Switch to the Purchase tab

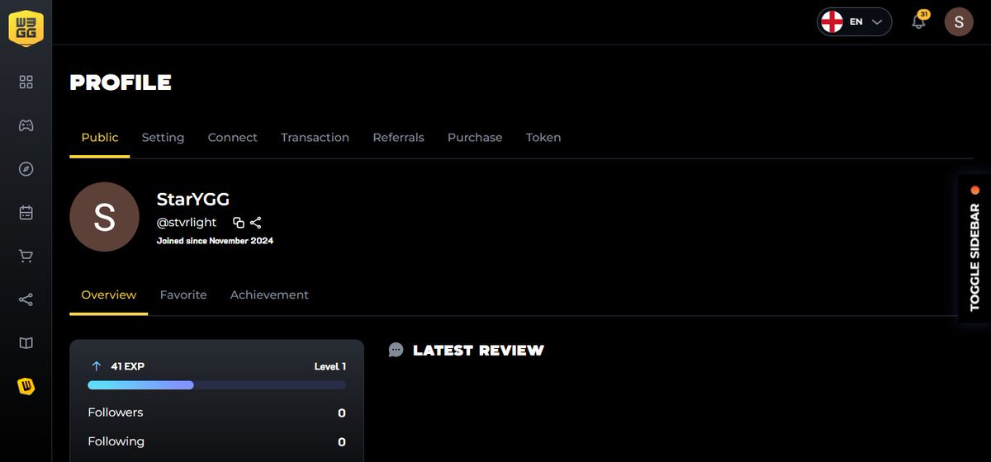[475, 138]
